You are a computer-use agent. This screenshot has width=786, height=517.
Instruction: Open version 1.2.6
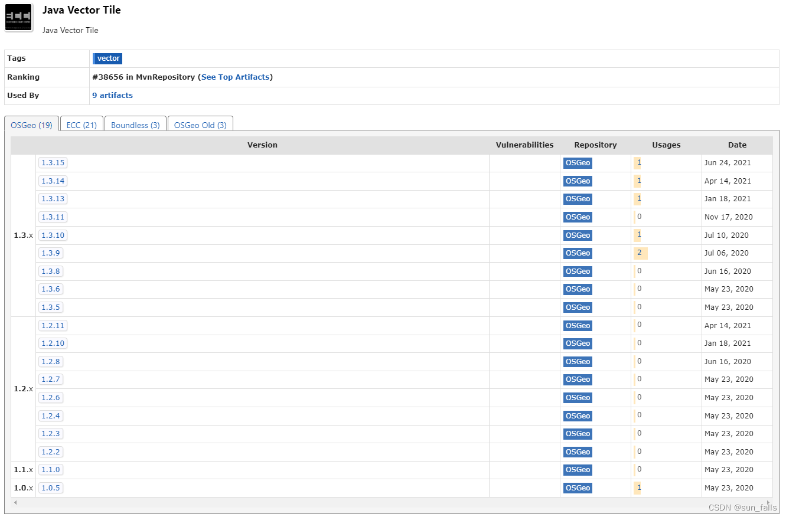point(51,397)
